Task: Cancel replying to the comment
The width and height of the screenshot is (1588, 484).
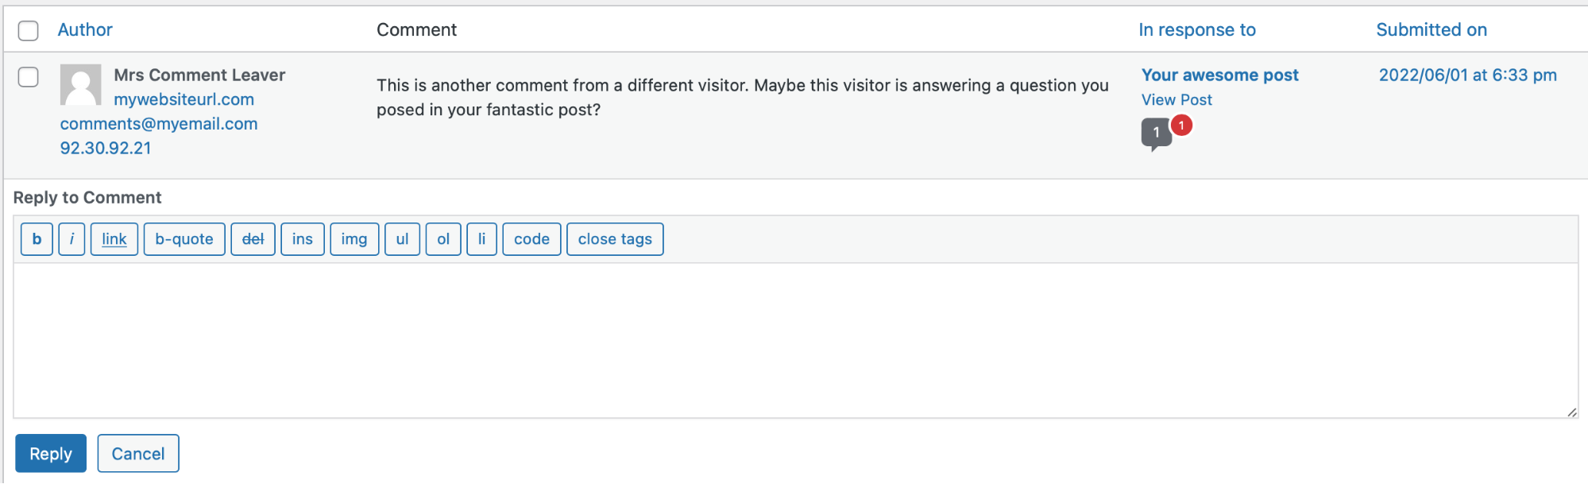Action: click(x=137, y=453)
